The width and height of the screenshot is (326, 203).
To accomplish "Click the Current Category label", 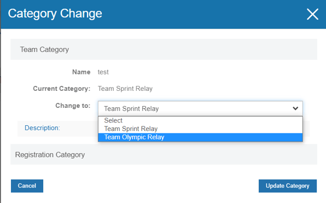I will click(62, 89).
